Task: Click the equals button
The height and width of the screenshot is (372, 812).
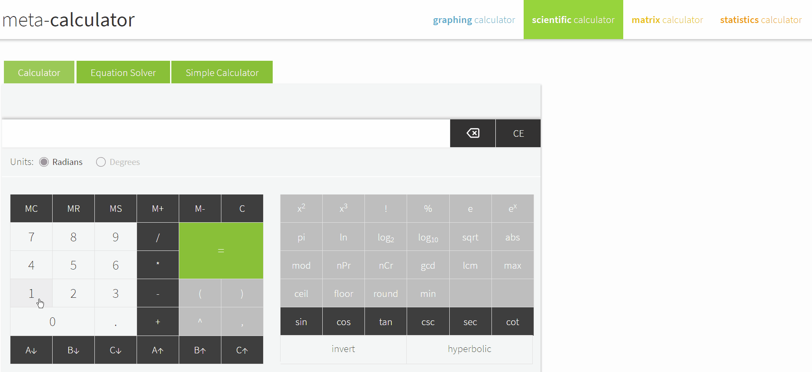Action: (221, 251)
